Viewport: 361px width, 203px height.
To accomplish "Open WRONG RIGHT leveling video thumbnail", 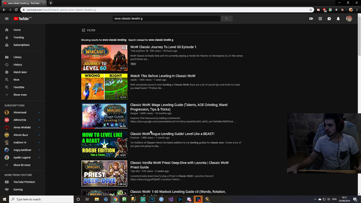I will point(104,86).
